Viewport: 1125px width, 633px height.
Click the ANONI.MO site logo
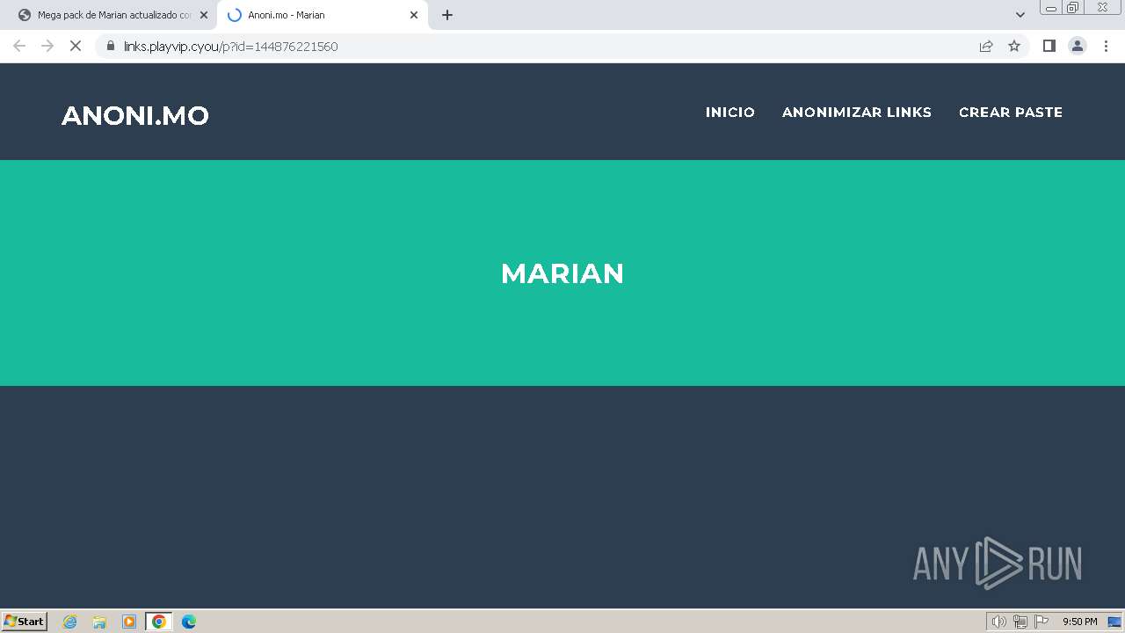135,115
